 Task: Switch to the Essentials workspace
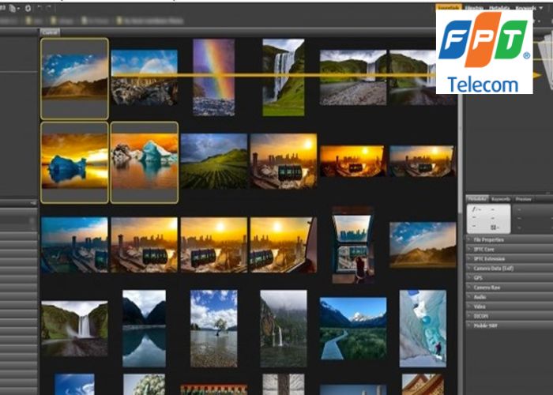pyautogui.click(x=448, y=7)
